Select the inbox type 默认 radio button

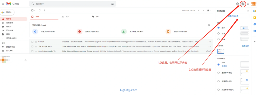click(218, 64)
